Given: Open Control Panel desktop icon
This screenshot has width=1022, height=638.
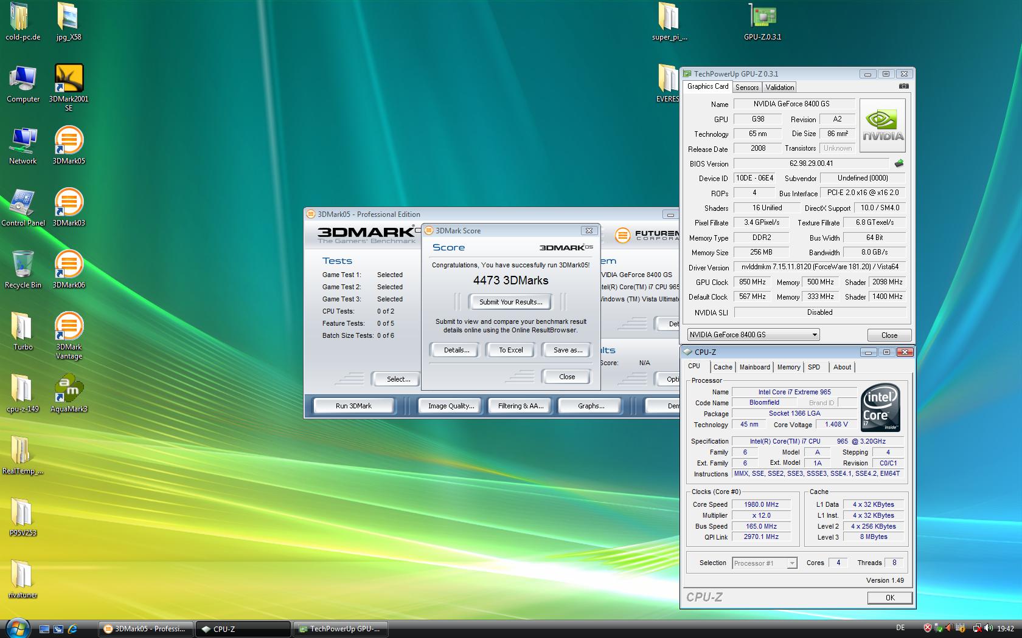Looking at the screenshot, I should coord(23,208).
